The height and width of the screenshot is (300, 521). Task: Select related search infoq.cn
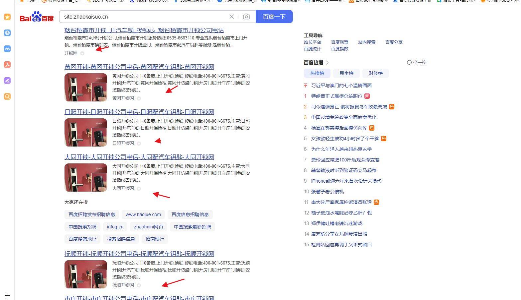[115, 227]
